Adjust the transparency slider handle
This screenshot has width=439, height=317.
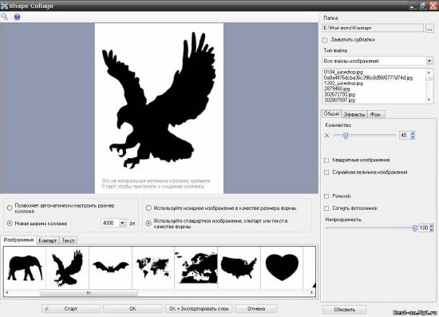[414, 228]
